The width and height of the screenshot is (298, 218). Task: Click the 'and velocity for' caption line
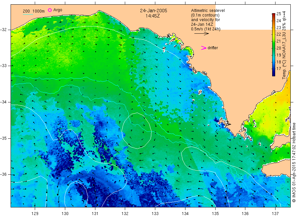[205, 20]
